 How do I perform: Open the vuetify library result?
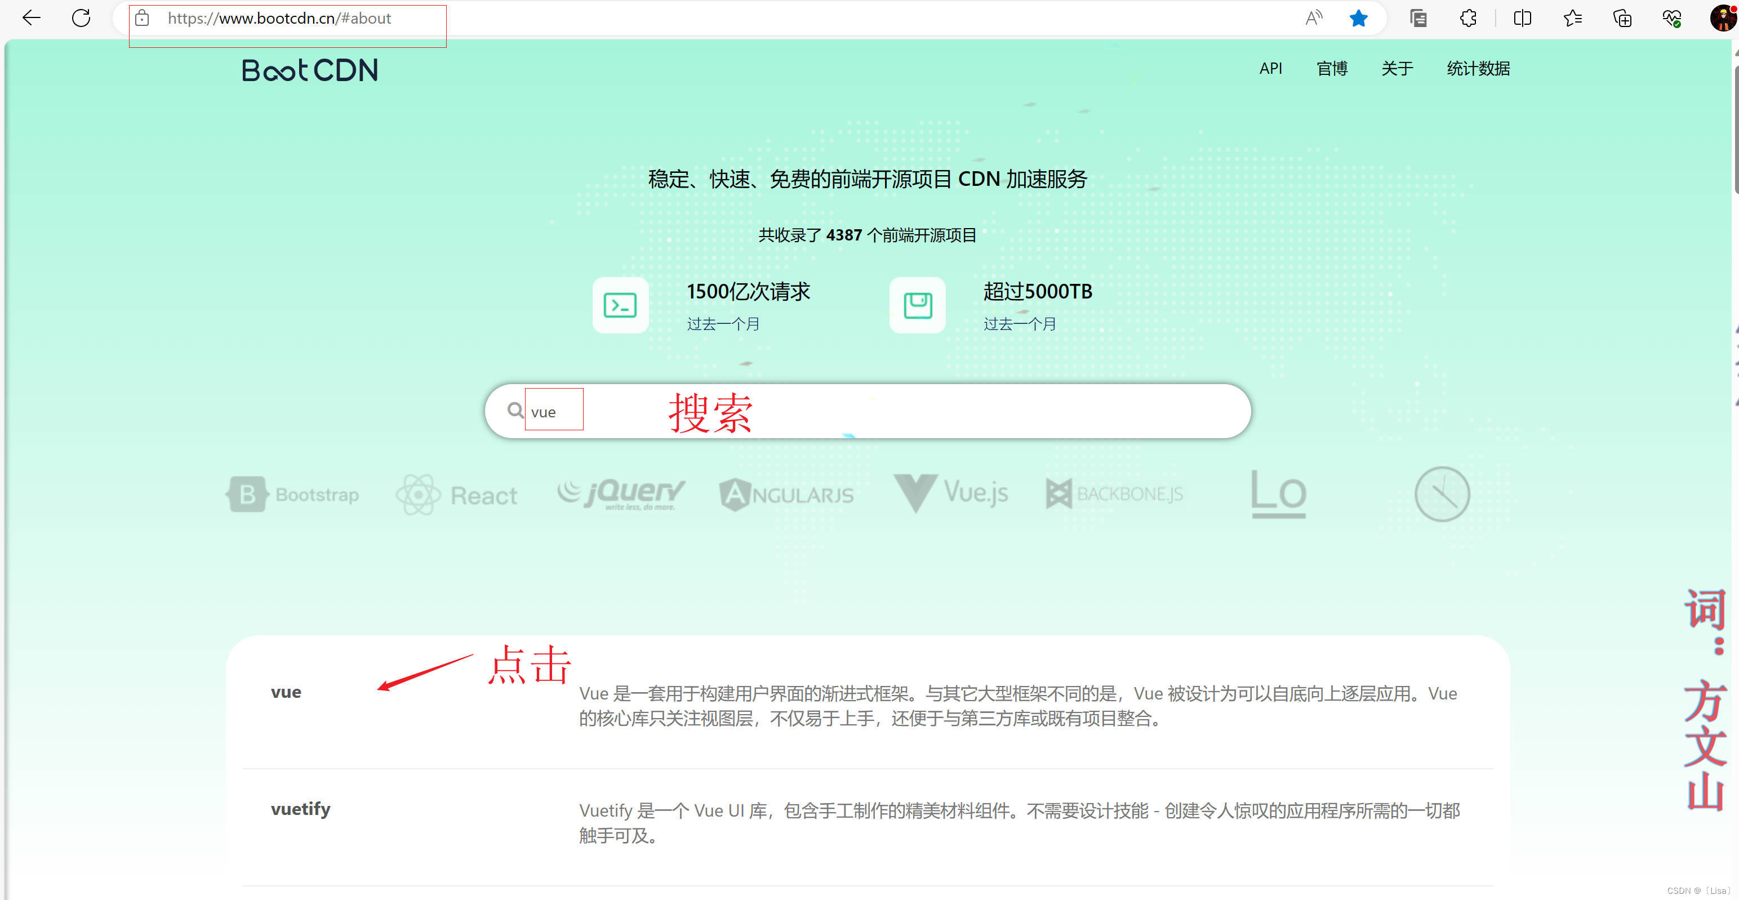point(300,809)
